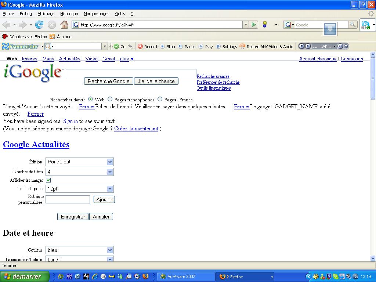The height and width of the screenshot is (282, 376).
Task: Open the Couleur dropdown
Action: pos(80,250)
